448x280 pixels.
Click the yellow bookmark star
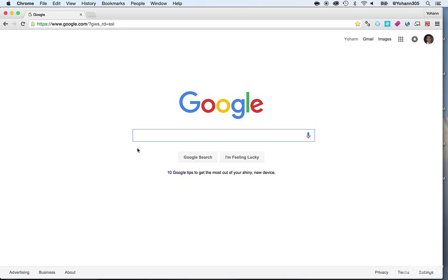pos(357,24)
